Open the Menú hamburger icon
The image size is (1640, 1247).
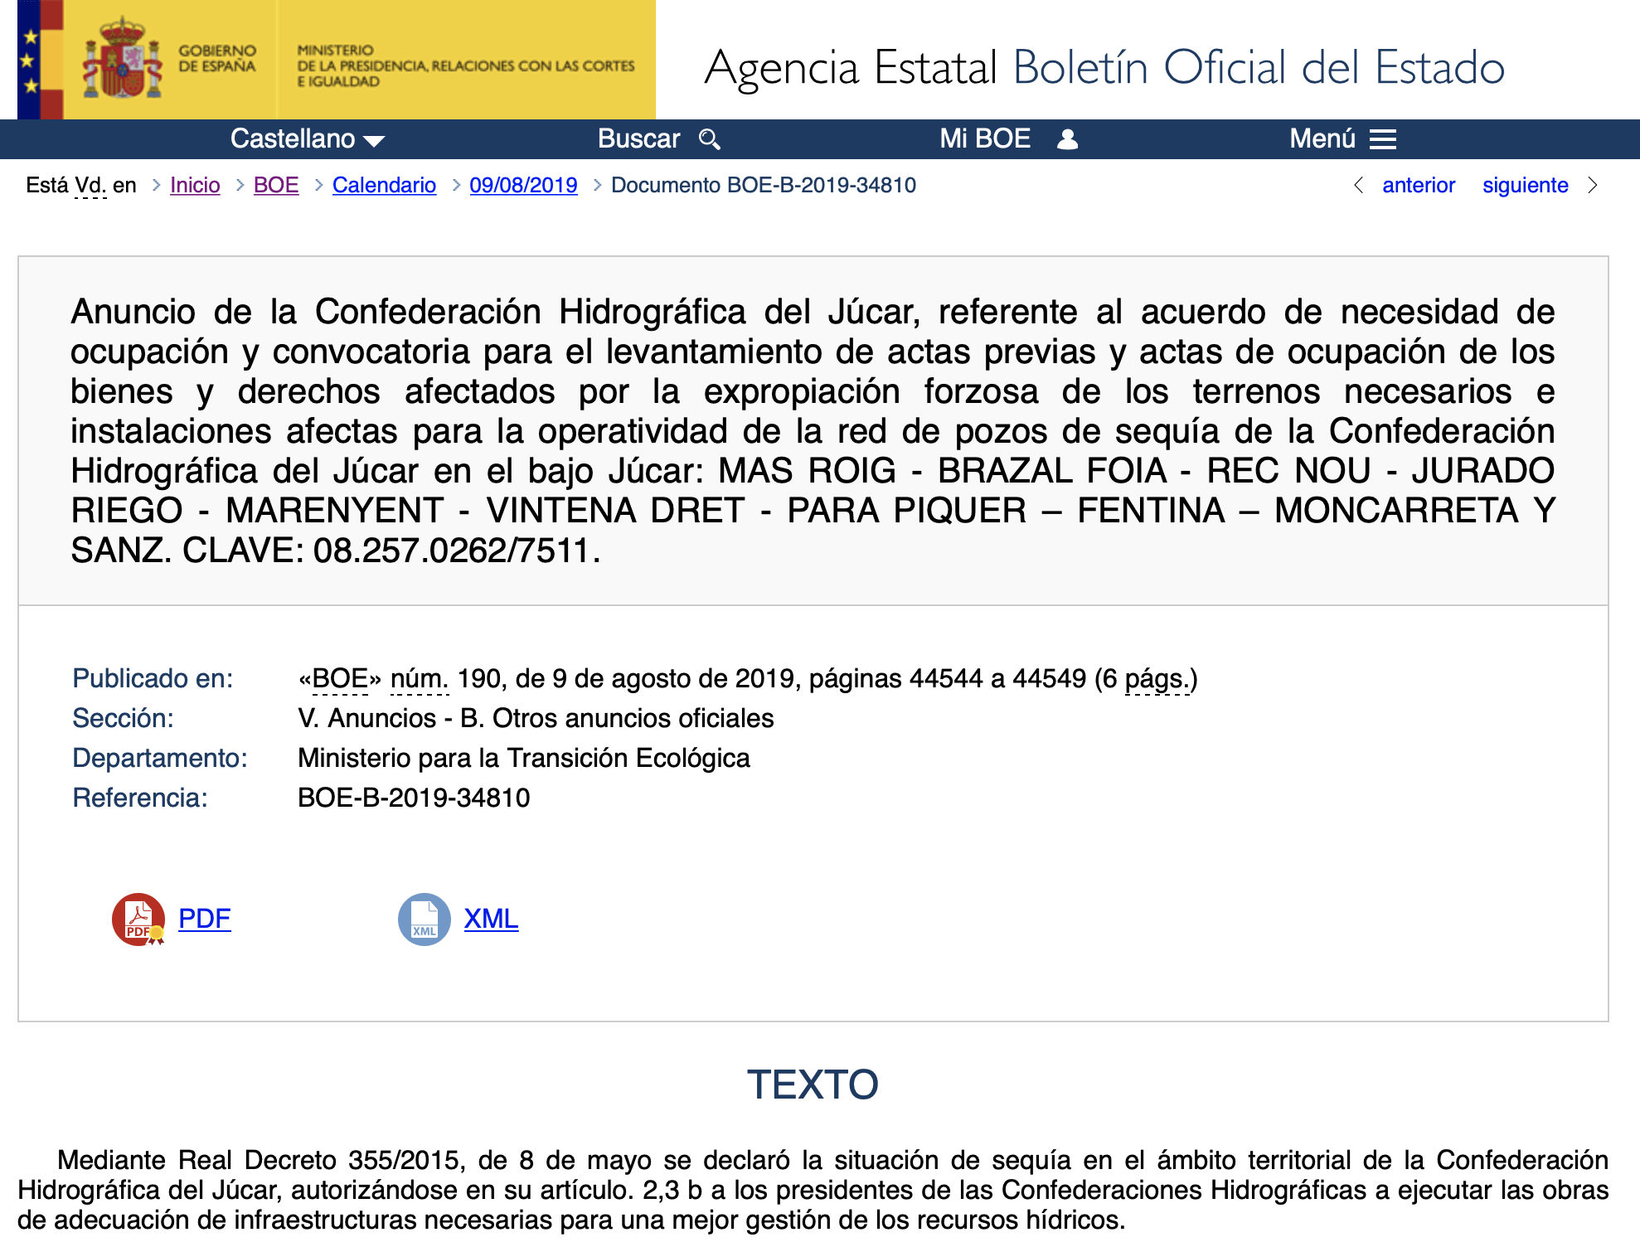pos(1383,139)
